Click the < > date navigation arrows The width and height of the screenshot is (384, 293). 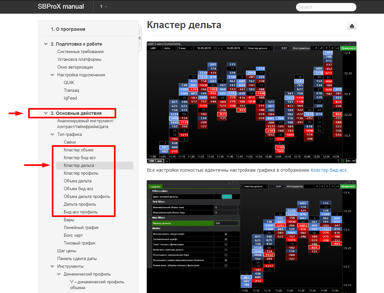click(220, 48)
